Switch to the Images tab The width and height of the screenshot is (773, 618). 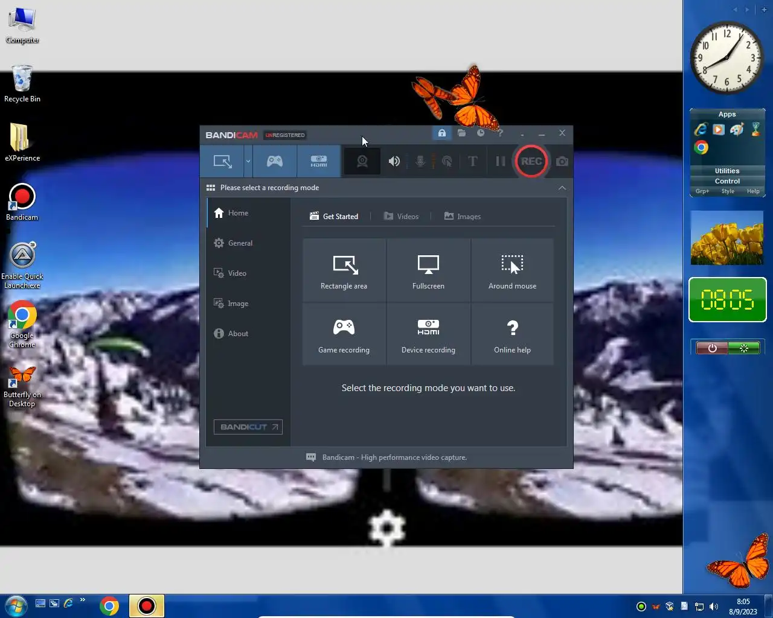pyautogui.click(x=463, y=216)
